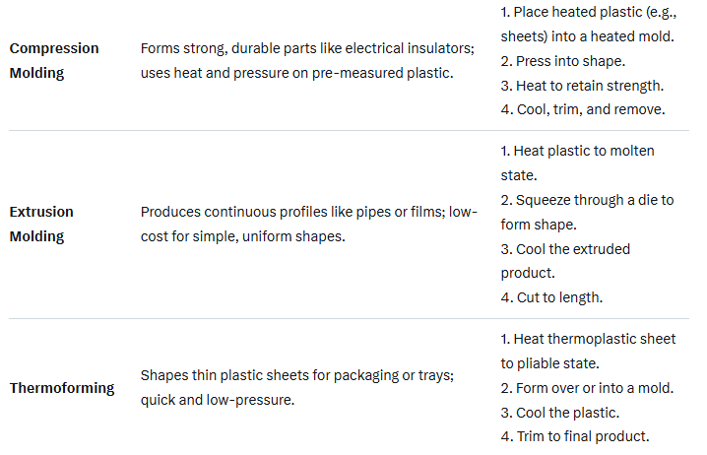This screenshot has height=455, width=707.
Task: Click the 'Cool the plastic' step
Action: (558, 413)
